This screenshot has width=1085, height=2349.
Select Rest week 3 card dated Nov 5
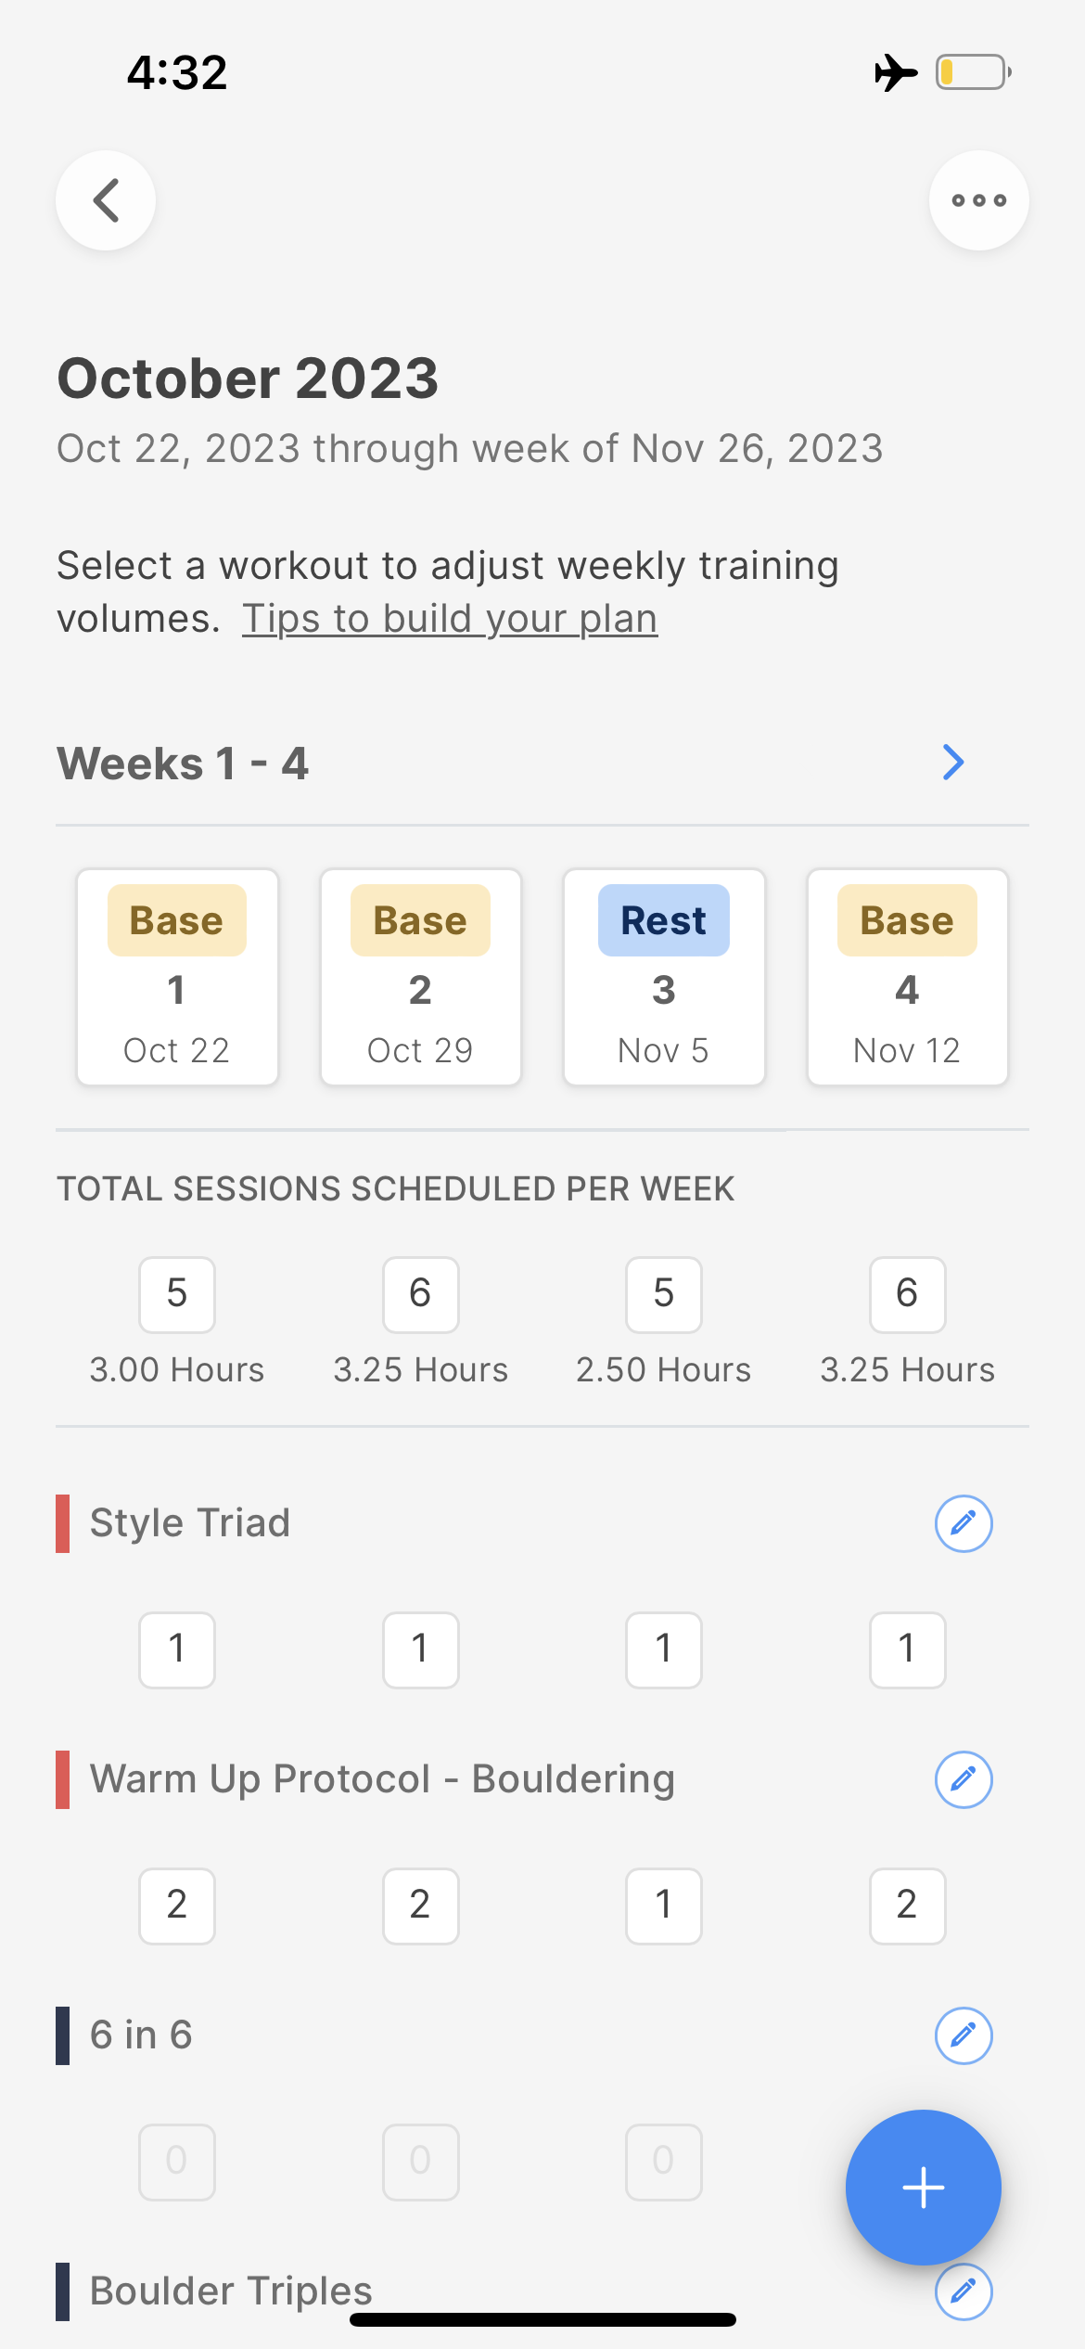(x=664, y=977)
